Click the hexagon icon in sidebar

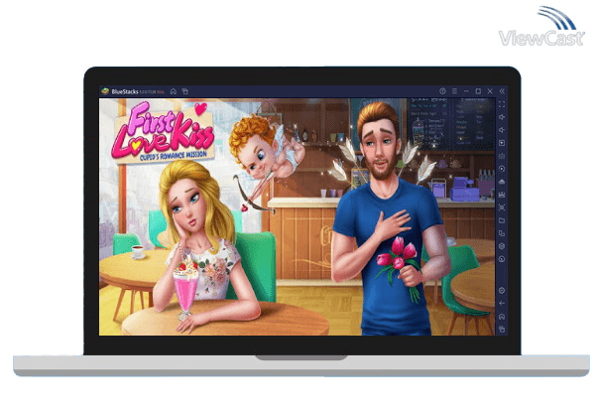502,246
